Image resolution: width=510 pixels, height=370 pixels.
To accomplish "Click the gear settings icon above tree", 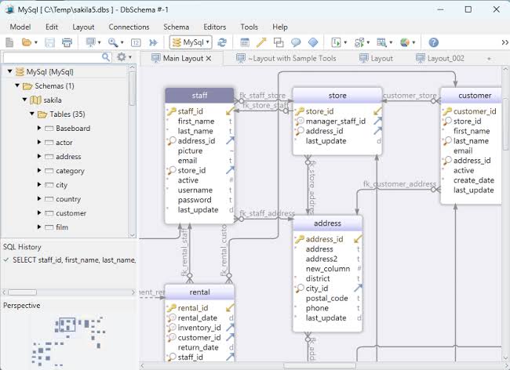I will click(x=122, y=57).
